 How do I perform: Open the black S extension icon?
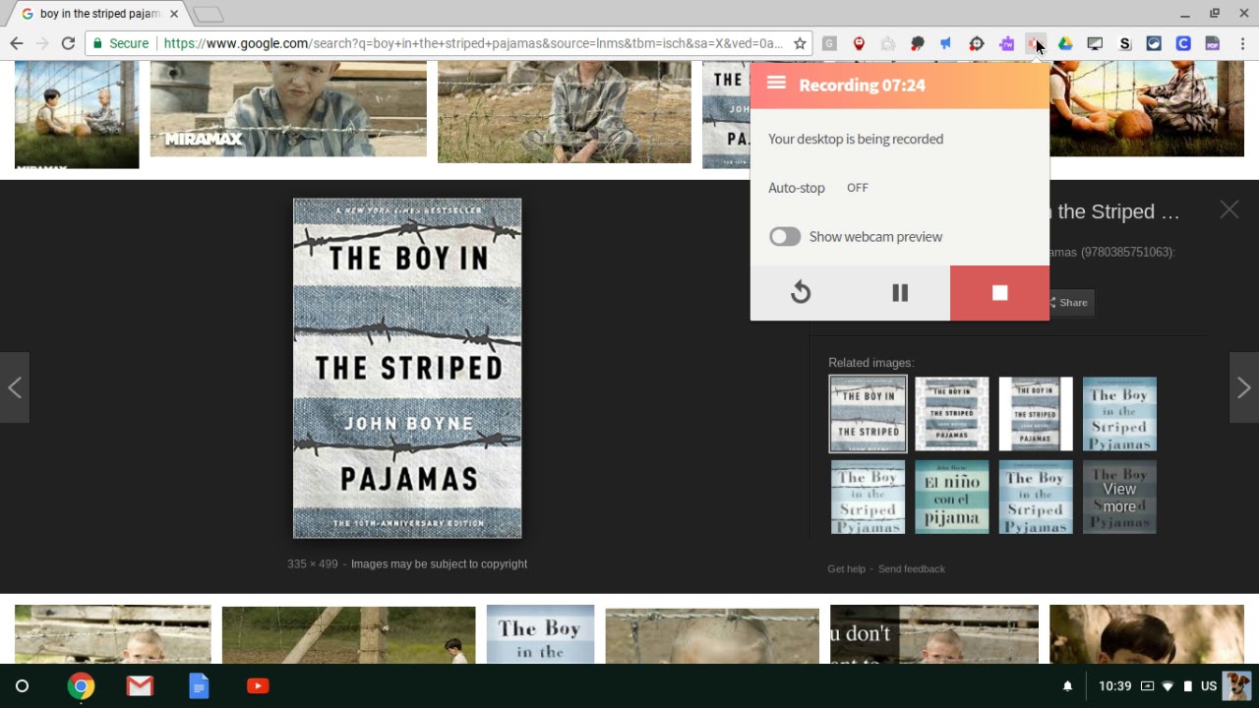pyautogui.click(x=1125, y=43)
